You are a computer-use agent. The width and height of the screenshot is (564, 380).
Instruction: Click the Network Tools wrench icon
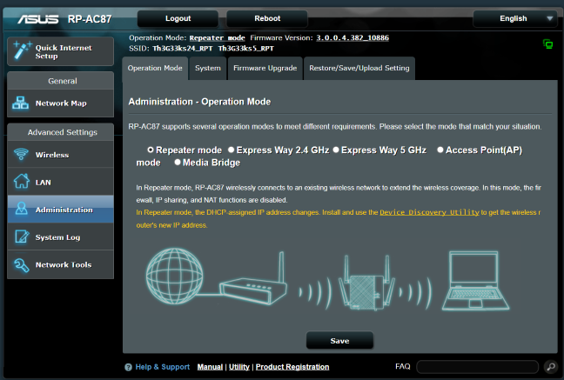[x=21, y=265]
